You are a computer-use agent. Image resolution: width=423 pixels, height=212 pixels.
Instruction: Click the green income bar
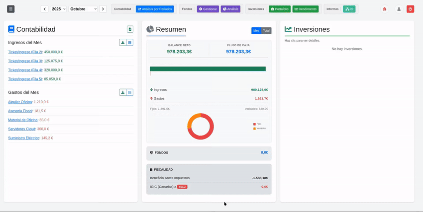(208, 69)
